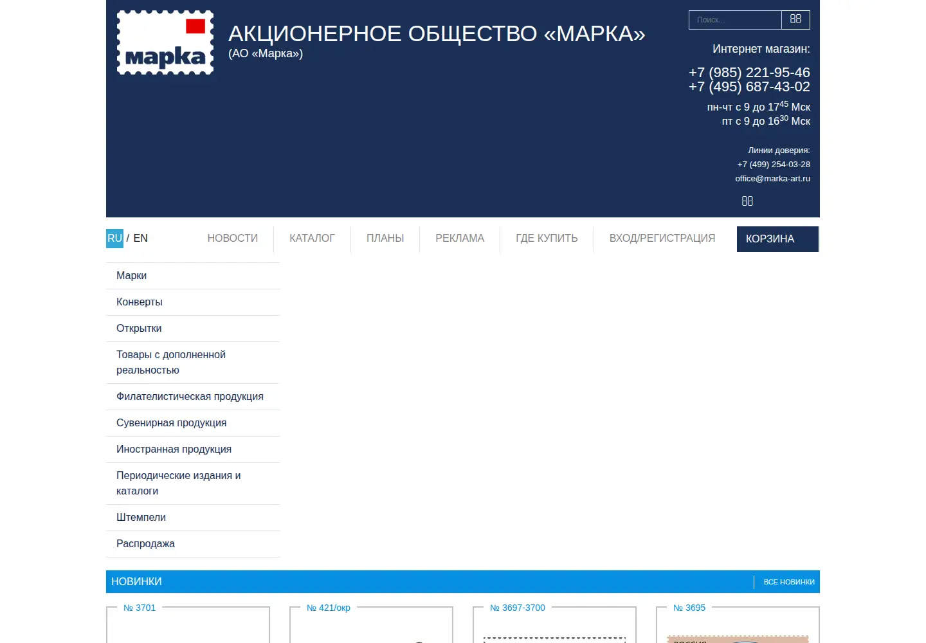Open Иностранная продукция category

(193, 449)
